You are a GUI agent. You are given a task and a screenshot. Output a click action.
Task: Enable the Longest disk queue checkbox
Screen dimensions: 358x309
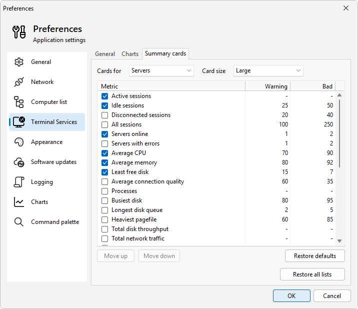105,210
